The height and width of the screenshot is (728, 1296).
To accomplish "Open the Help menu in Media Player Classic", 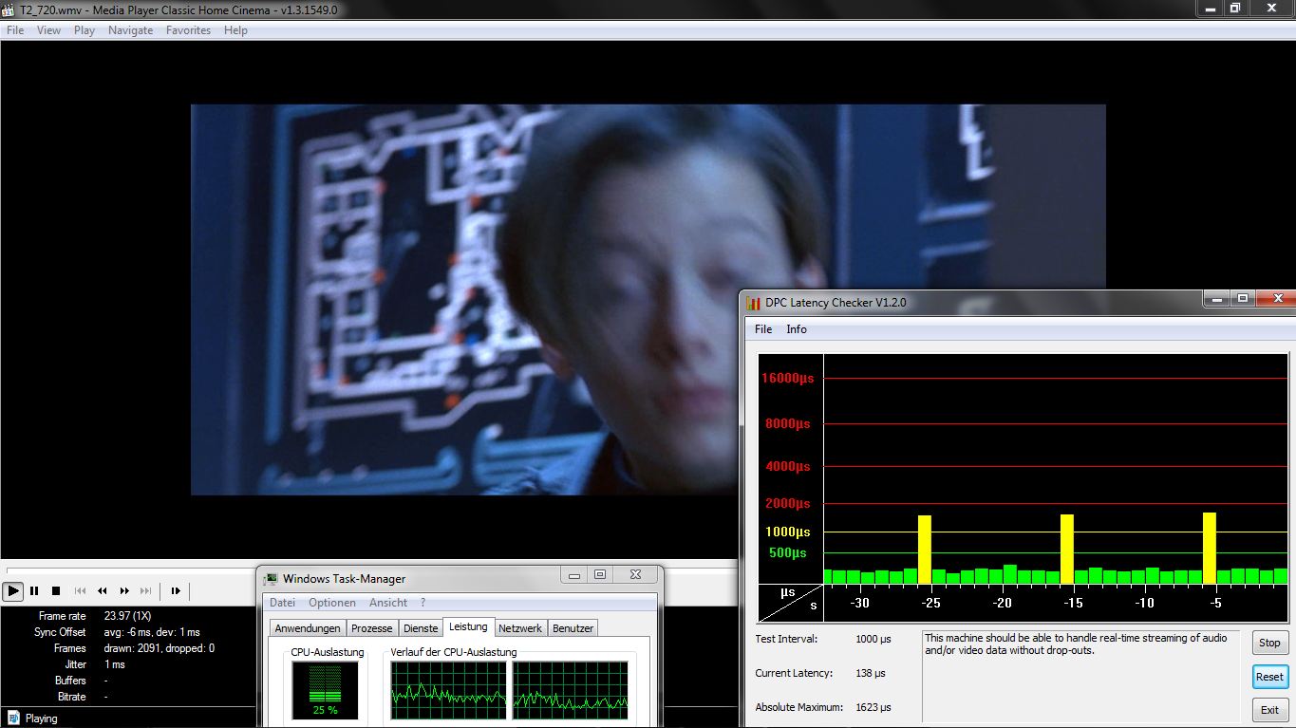I will point(235,30).
